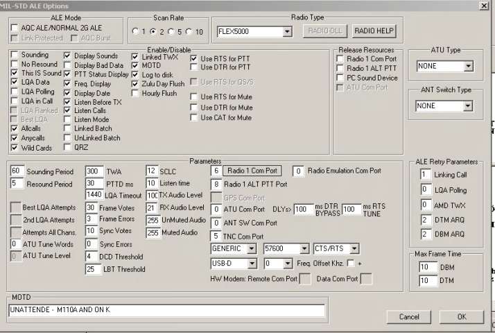
Task: Close the MIL-STD ALE Options dialog
Action: [x=483, y=5]
